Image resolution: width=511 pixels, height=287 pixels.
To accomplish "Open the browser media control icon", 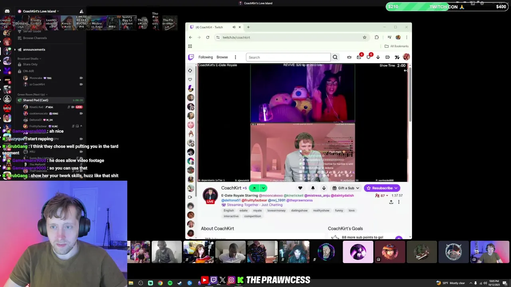I will [x=389, y=37].
